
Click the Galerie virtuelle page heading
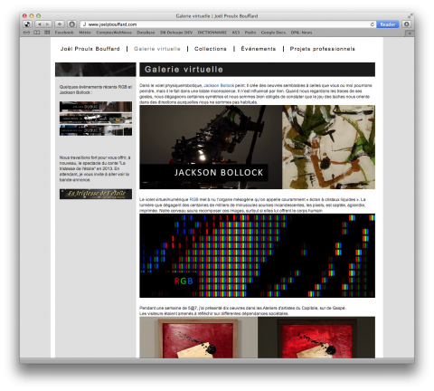point(184,70)
